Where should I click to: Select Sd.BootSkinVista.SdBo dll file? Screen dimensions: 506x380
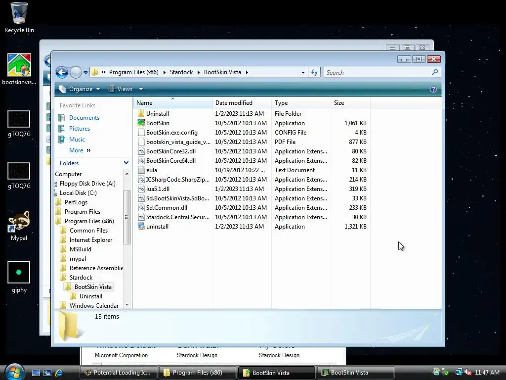177,198
